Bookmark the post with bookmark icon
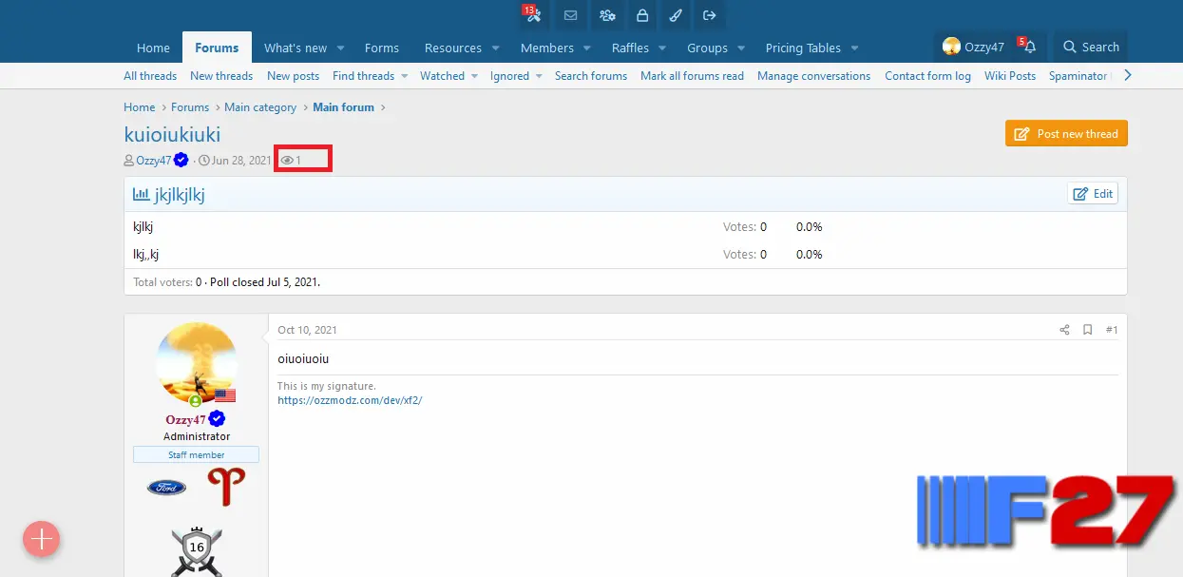 (x=1088, y=330)
